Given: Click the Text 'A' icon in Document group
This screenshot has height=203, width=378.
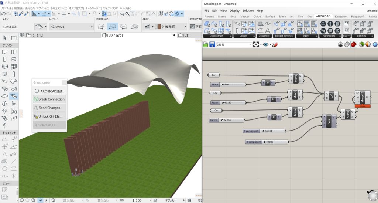Looking at the screenshot, I should pyautogui.click(x=268, y=31).
